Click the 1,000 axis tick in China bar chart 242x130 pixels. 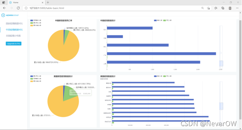pyautogui.click(x=152, y=70)
